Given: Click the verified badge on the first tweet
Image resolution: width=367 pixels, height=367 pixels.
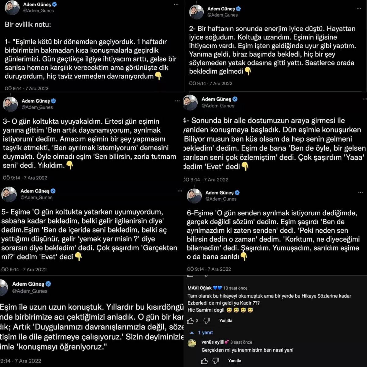Looking at the screenshot, I should point(54,5).
